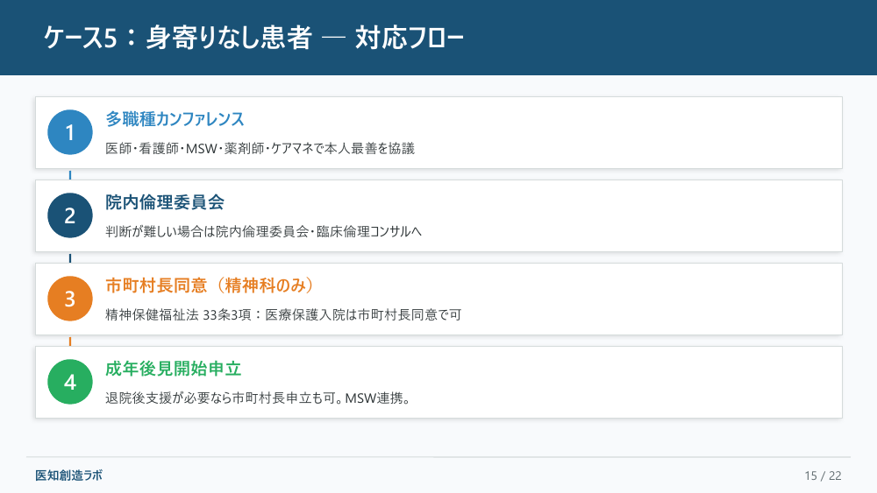The height and width of the screenshot is (493, 877).
Task: Click the 医知創造ラボ footer label
Action: tap(68, 475)
